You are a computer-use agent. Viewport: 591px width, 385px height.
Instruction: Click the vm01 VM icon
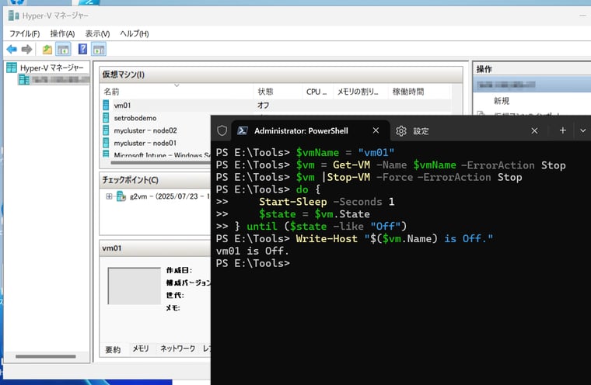point(106,106)
